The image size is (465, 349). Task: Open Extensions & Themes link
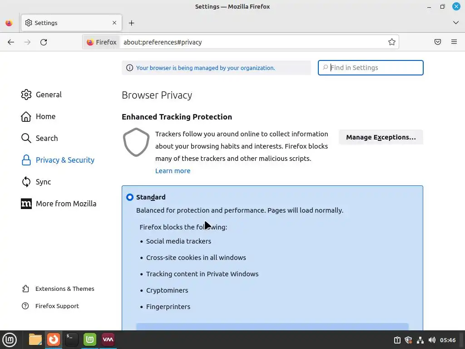tap(64, 289)
